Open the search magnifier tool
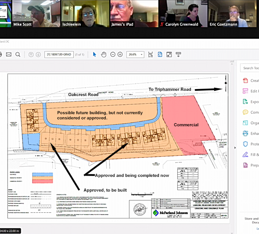 [18, 54]
